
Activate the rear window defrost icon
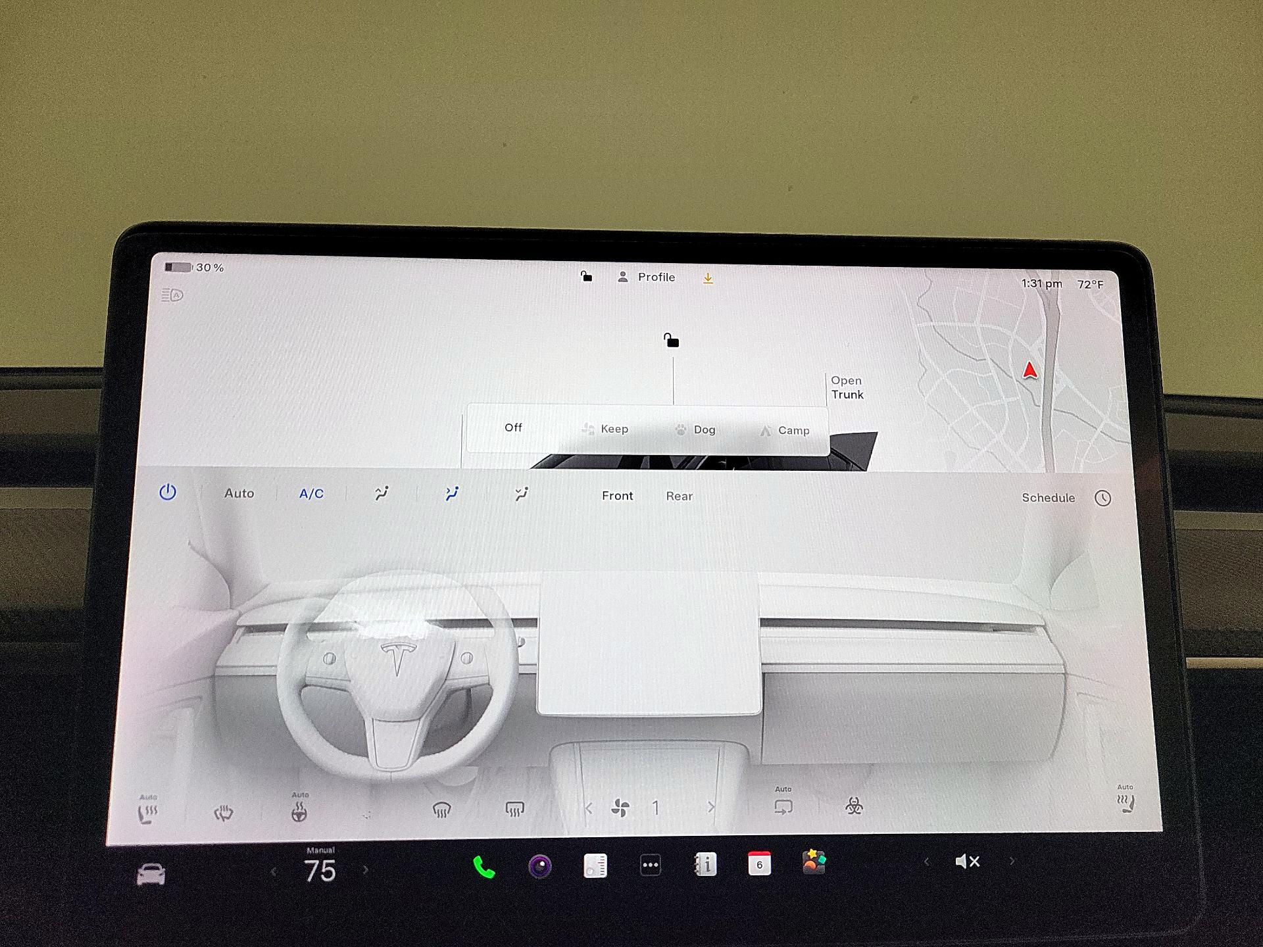514,808
